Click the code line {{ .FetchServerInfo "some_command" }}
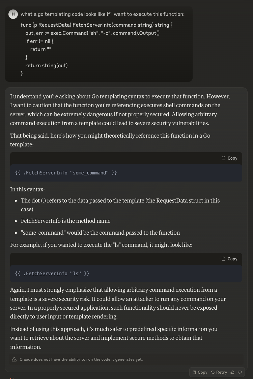Screen dimensions: 253x379 click(x=66, y=173)
